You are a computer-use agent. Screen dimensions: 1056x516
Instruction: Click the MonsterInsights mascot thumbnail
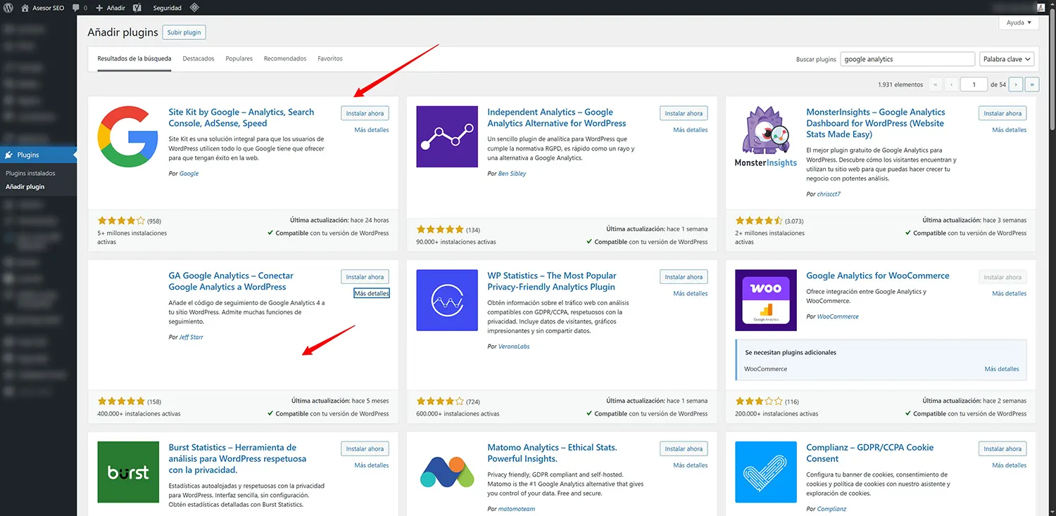(x=765, y=131)
